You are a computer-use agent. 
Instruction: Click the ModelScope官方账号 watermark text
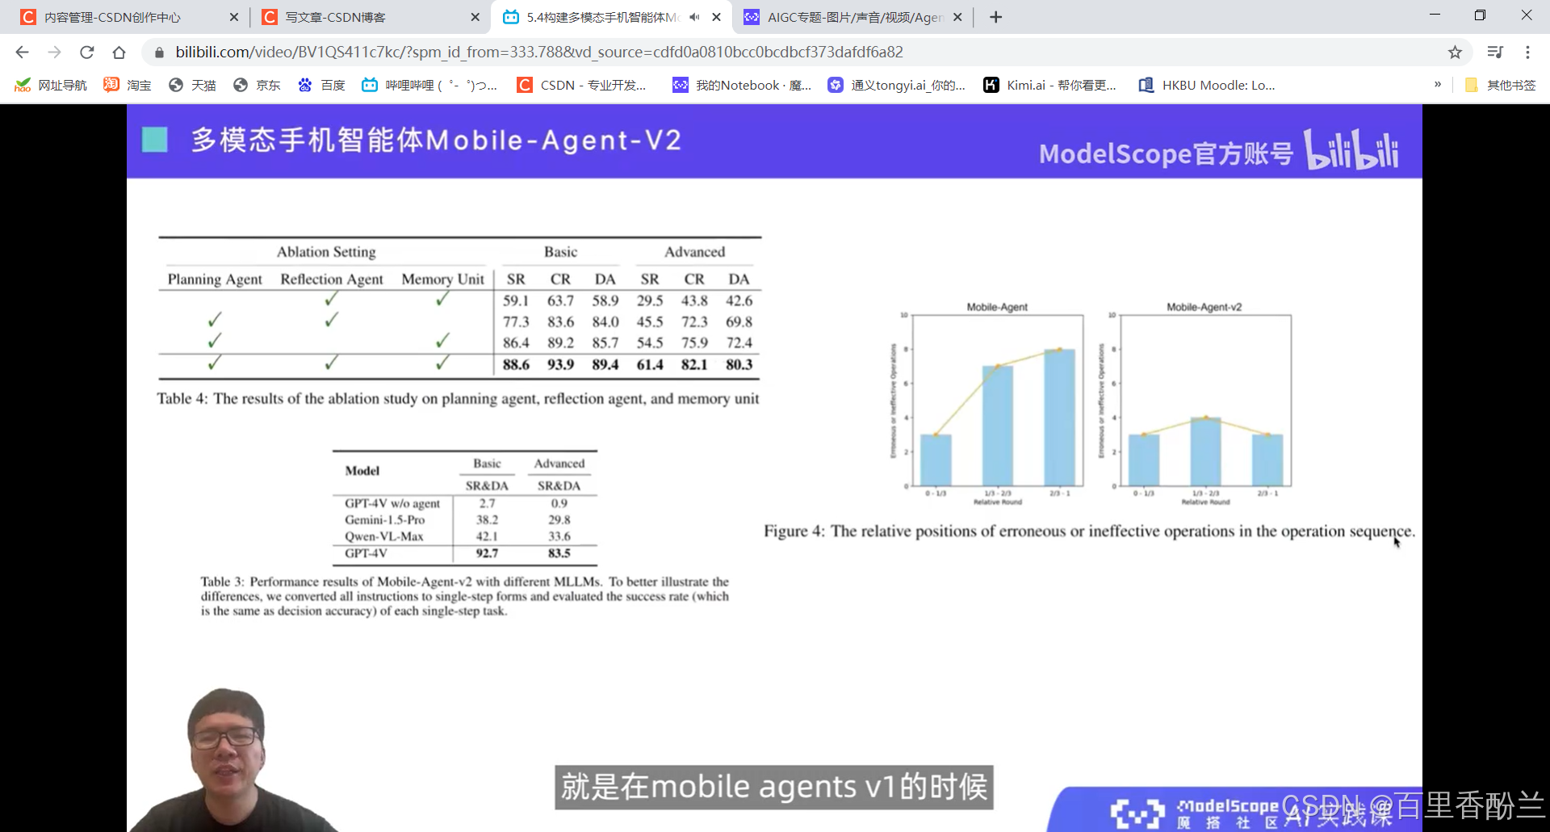[1166, 153]
